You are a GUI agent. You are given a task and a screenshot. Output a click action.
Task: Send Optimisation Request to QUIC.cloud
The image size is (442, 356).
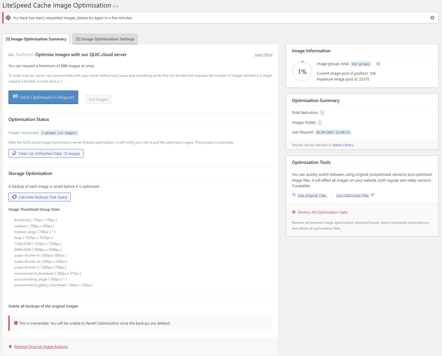click(x=43, y=97)
